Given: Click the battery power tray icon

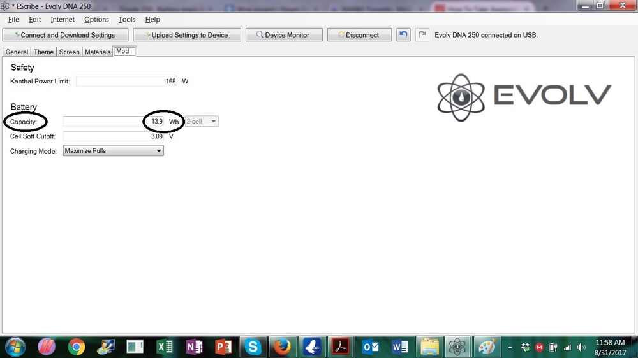Looking at the screenshot, I should (x=553, y=347).
